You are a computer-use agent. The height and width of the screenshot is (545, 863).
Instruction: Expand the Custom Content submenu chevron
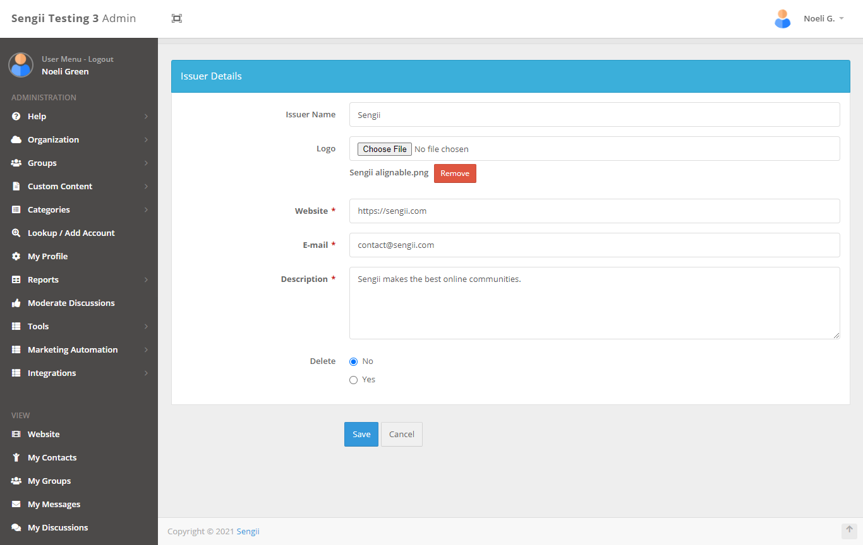coord(146,186)
